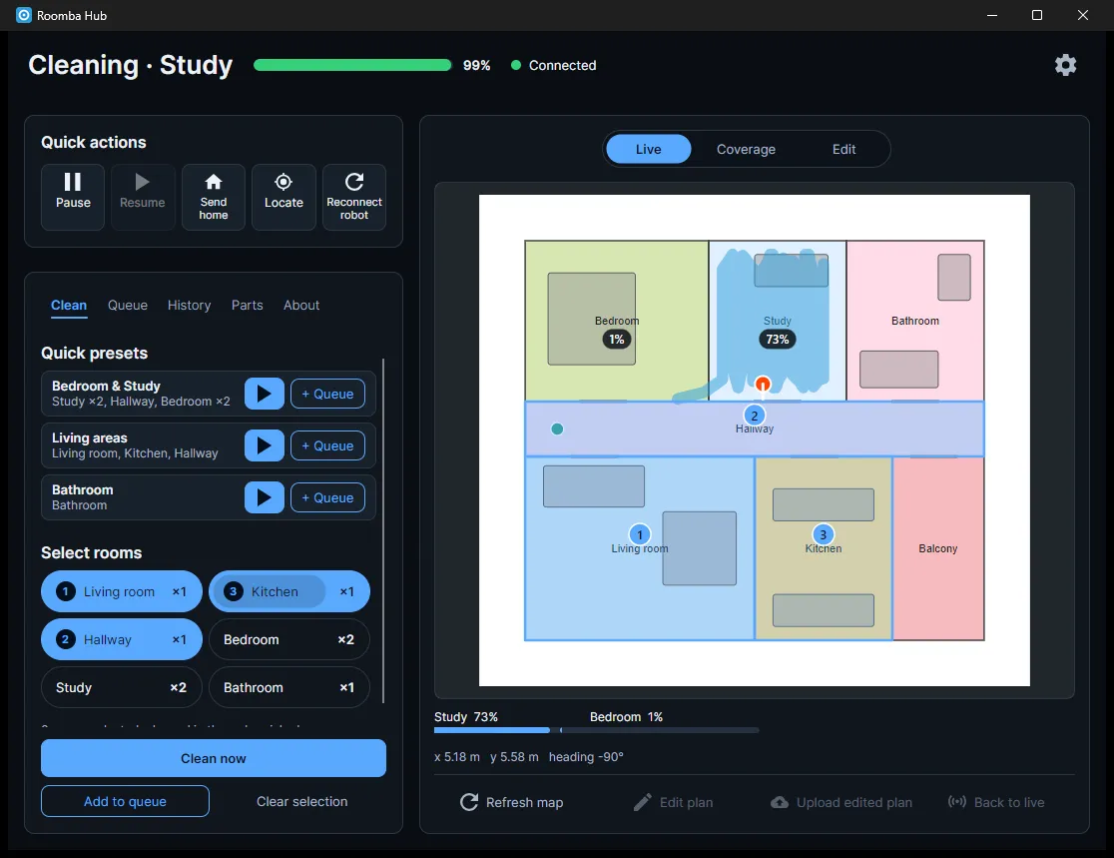The image size is (1114, 858).
Task: Deselect the Hallway room chip
Action: 107,640
